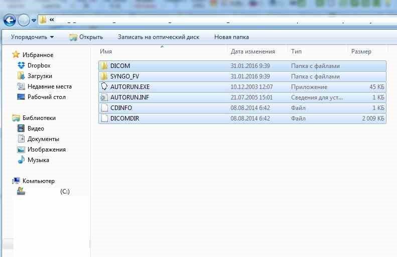397x257 pixels.
Task: Click Записать на оптический диск
Action: 159,37
